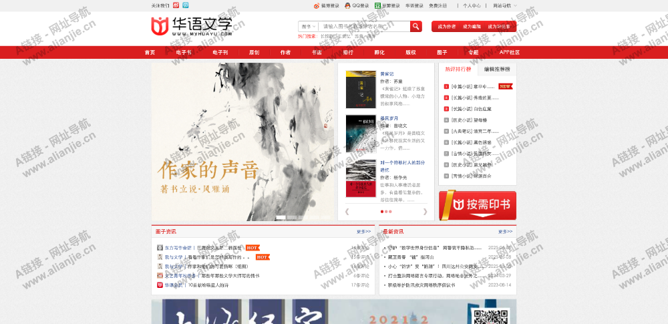This screenshot has height=324, width=668.
Task: Open 移民岁月 book cover
Action: coord(361,134)
